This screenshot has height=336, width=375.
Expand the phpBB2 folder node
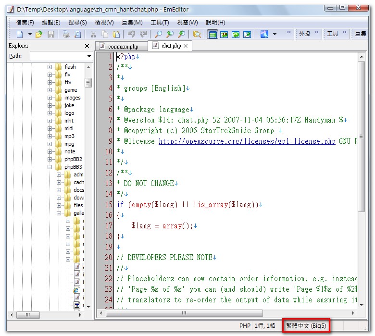[50, 159]
